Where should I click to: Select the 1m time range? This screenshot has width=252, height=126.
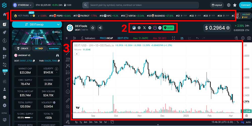tap(96, 122)
